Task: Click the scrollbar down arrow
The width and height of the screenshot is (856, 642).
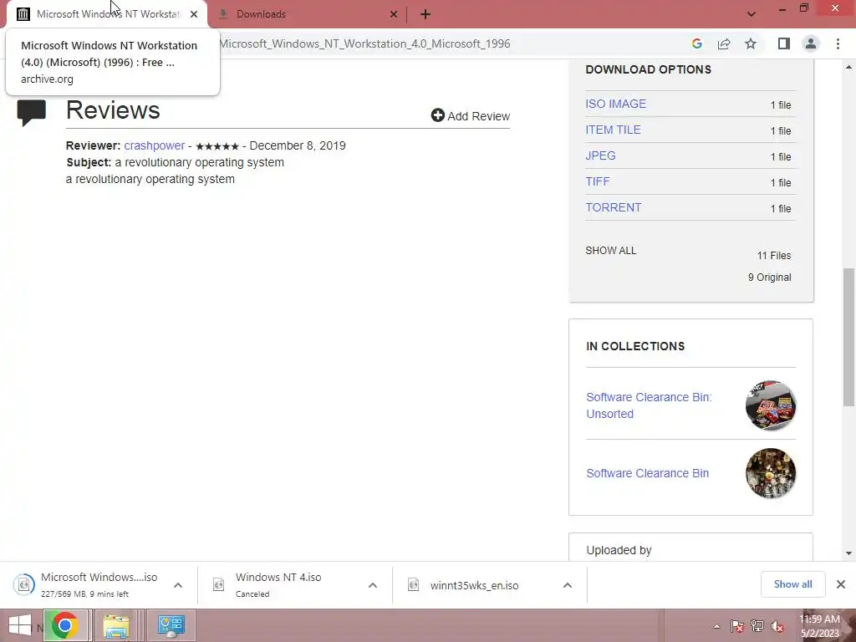Action: click(848, 553)
